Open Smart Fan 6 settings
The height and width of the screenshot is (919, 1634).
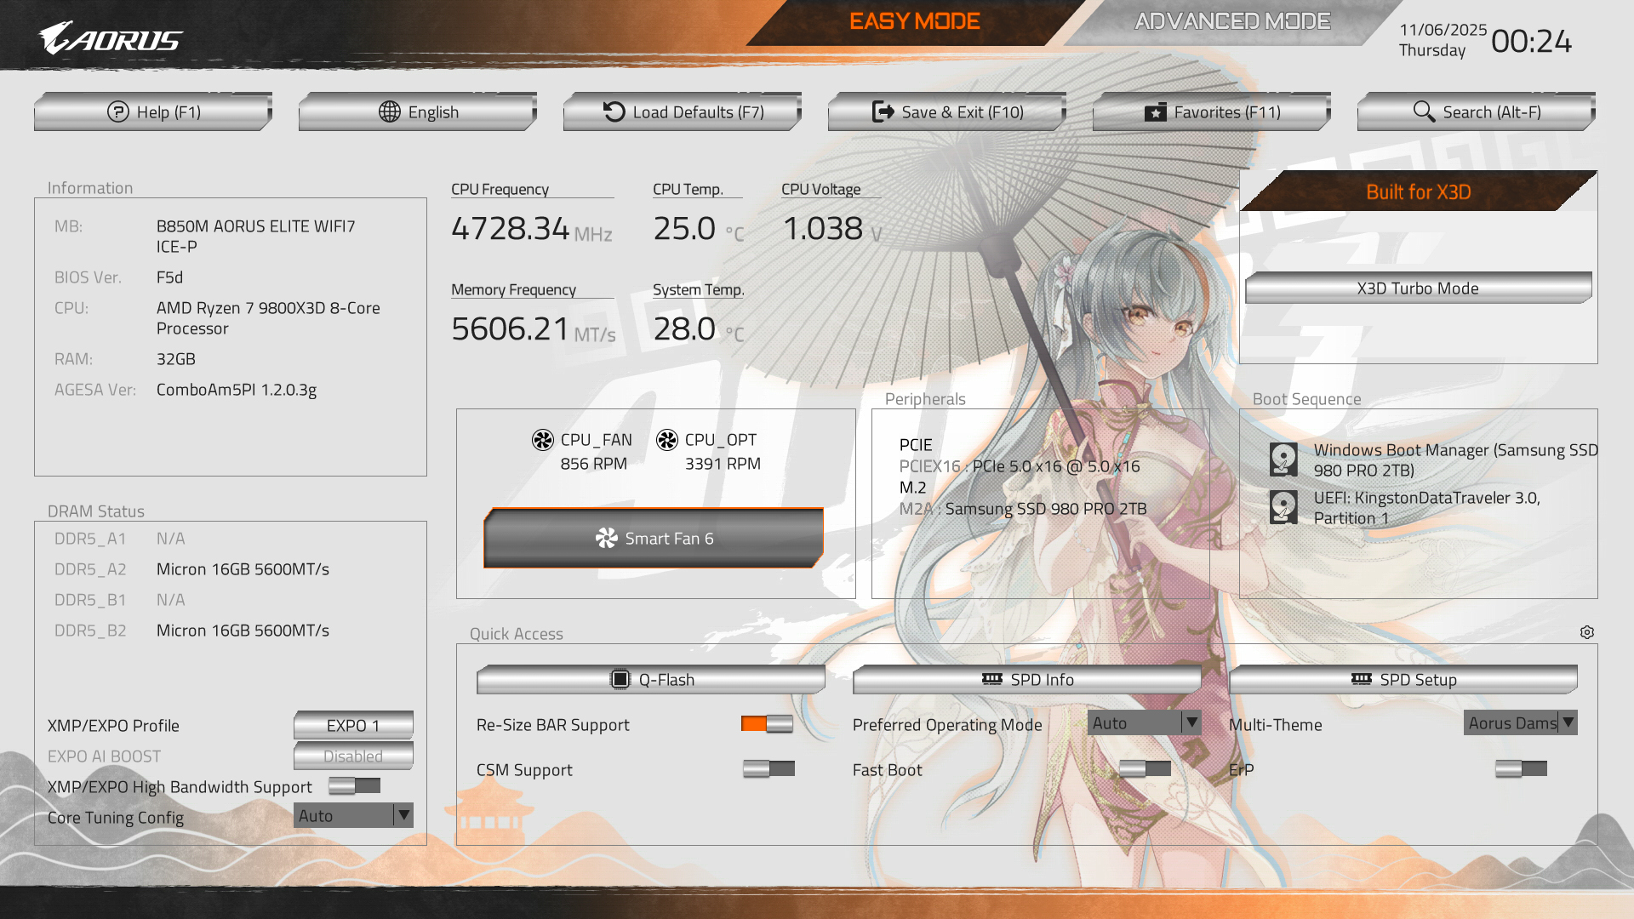click(654, 539)
